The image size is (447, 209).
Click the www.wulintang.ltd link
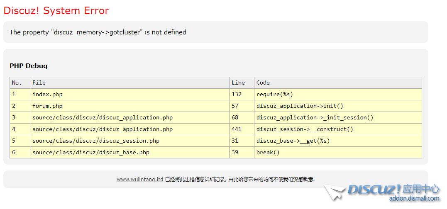(x=140, y=180)
